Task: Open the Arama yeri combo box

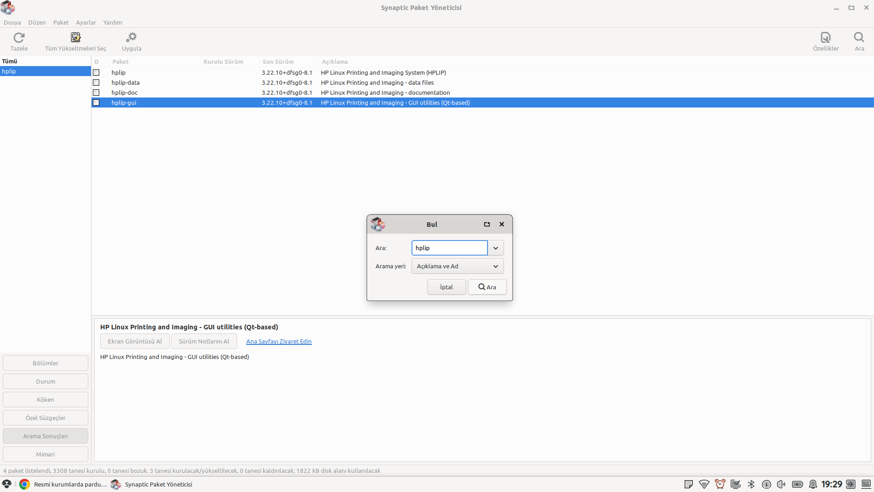Action: point(457,266)
